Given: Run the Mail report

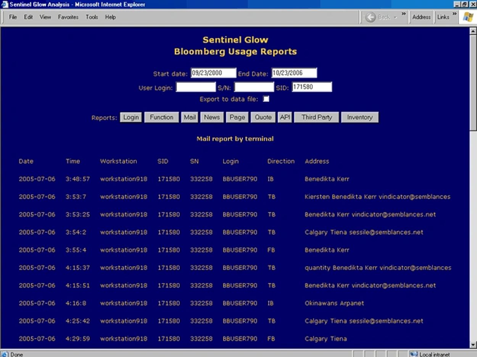Looking at the screenshot, I should pyautogui.click(x=190, y=117).
